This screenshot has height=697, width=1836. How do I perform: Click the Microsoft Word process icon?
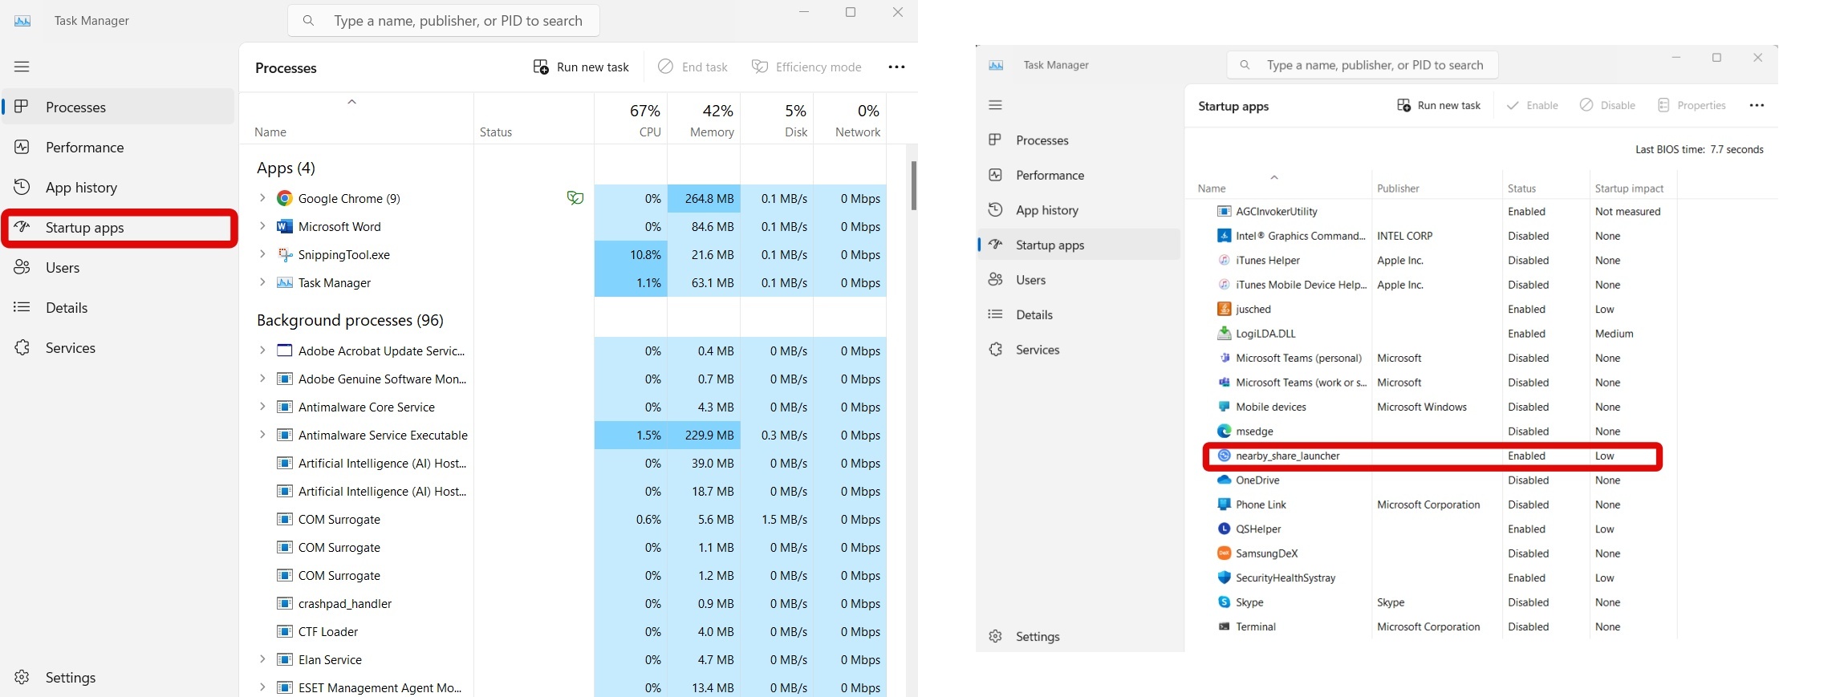(284, 226)
